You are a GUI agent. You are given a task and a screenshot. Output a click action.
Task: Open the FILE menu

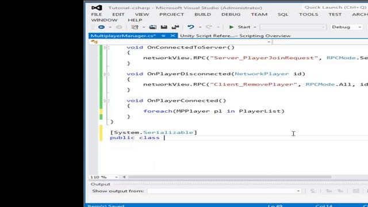97,14
